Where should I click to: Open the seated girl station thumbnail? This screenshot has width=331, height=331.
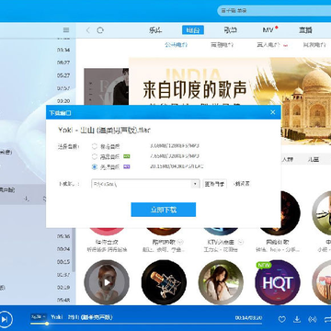click(221, 282)
